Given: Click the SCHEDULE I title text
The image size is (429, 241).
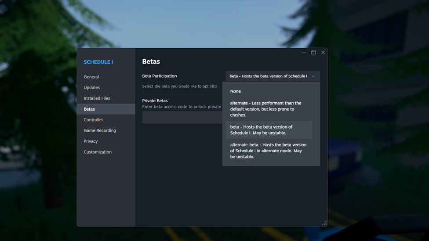Looking at the screenshot, I should click(x=98, y=62).
